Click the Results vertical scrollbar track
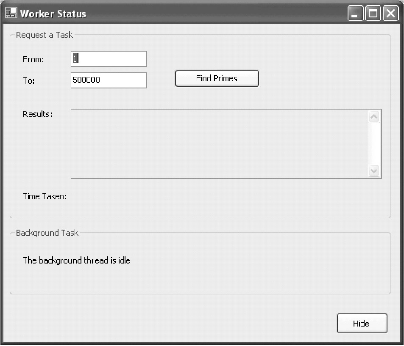The image size is (404, 346). (374, 144)
